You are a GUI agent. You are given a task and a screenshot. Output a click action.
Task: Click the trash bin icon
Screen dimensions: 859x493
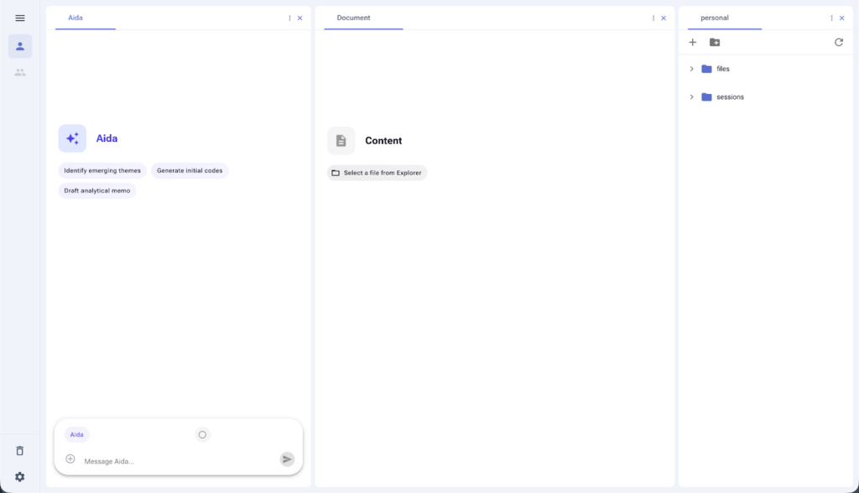coord(20,451)
